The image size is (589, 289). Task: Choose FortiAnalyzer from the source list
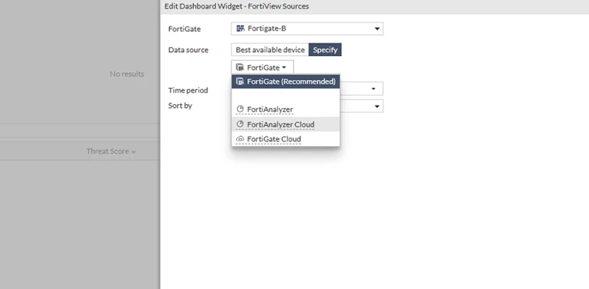(285, 110)
